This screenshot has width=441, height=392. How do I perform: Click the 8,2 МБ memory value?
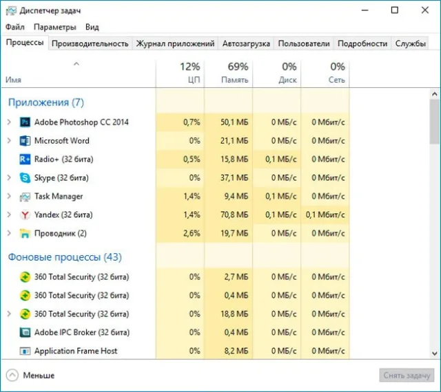coord(236,351)
